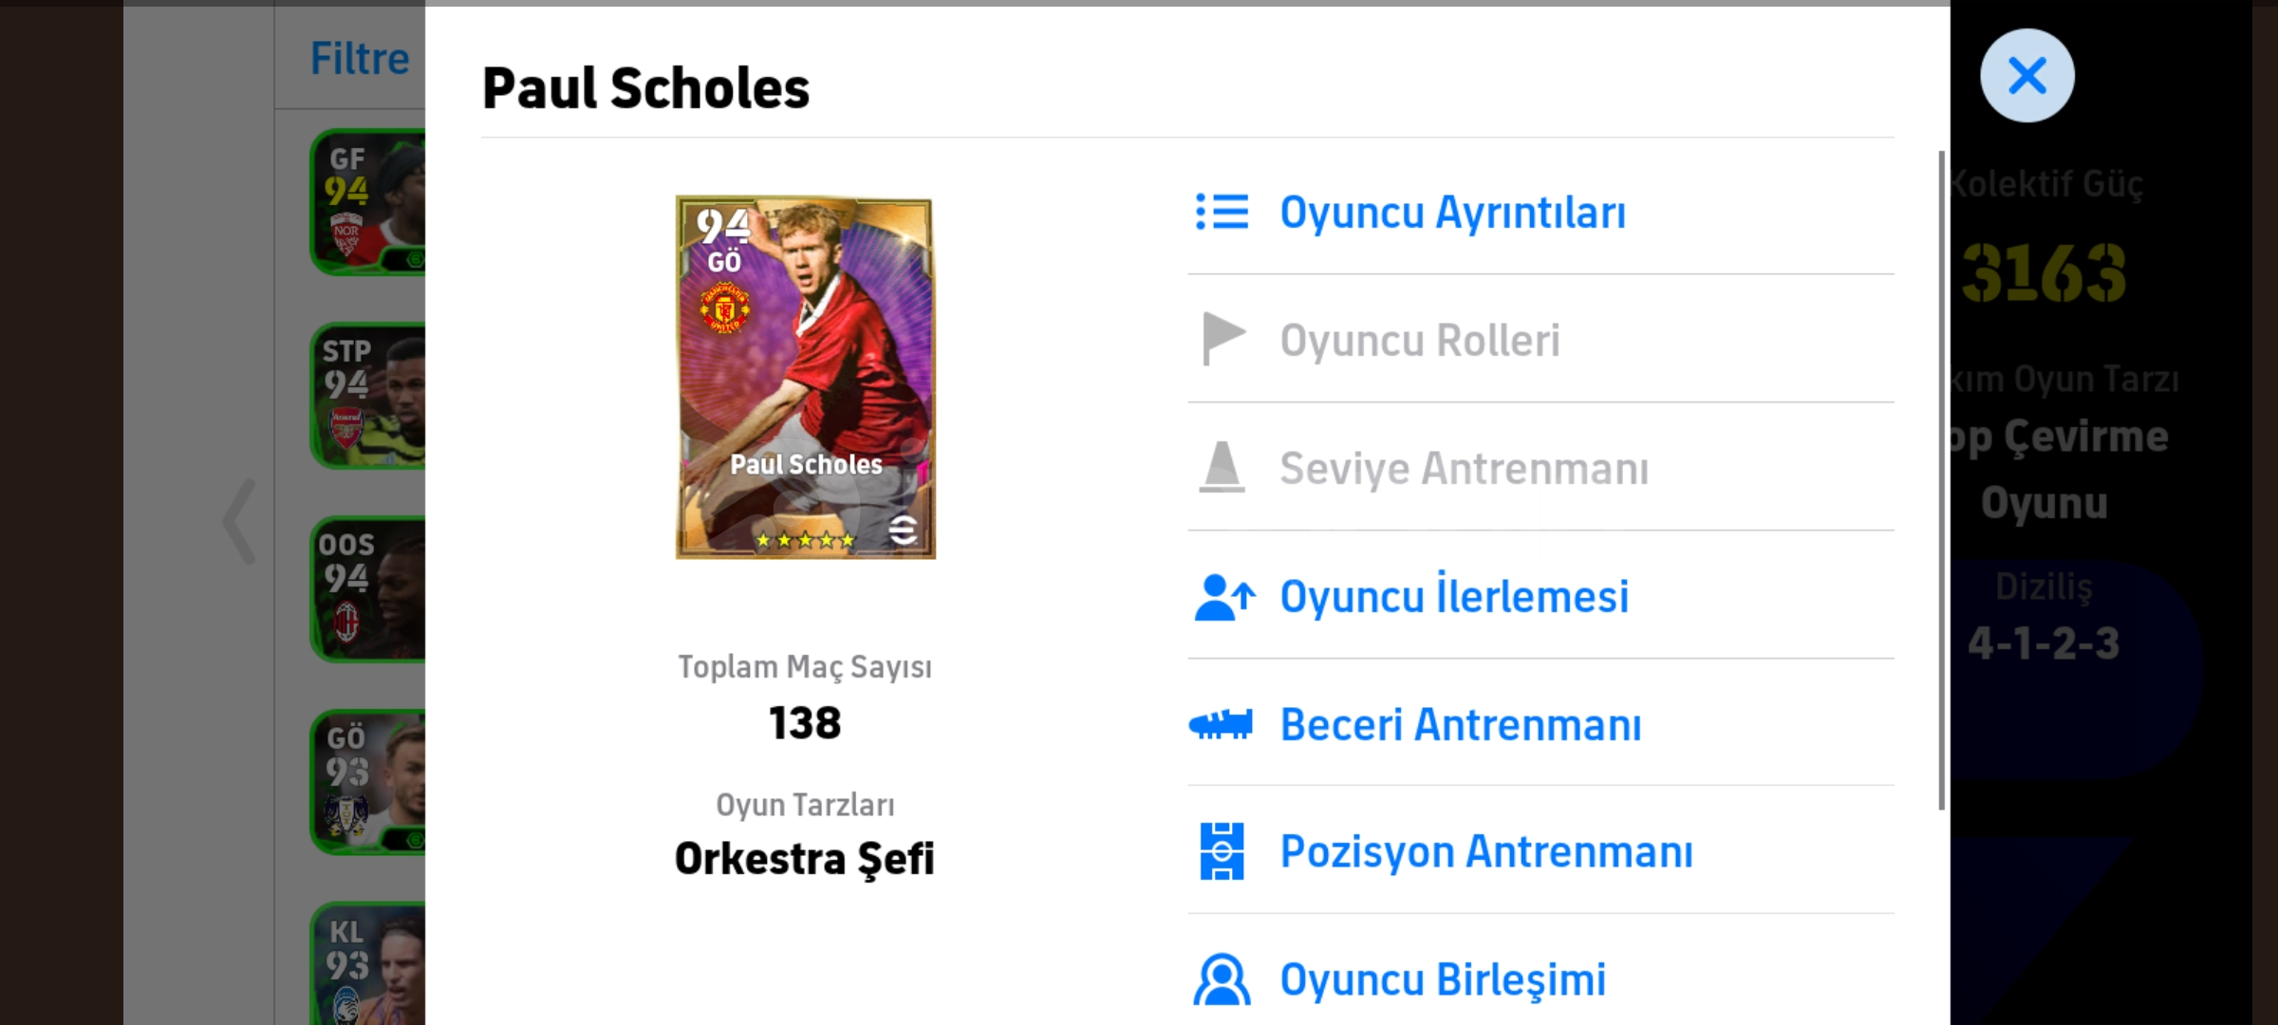Click the cone icon for Seviye Antrenmanı
The image size is (2278, 1025).
[x=1222, y=467]
